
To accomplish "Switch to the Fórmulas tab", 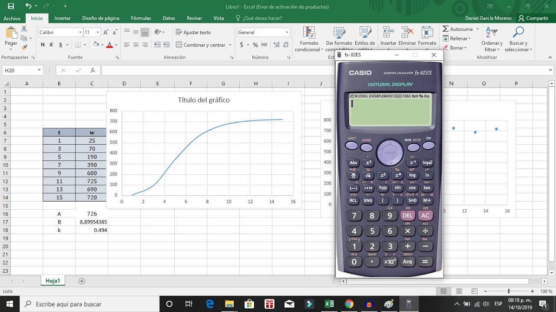I will pos(141,18).
